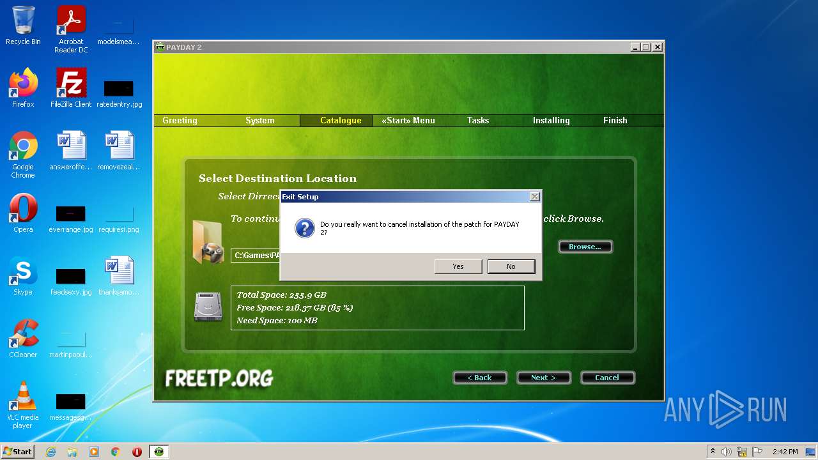
Task: Open Skype desktop shortcut
Action: 23,276
